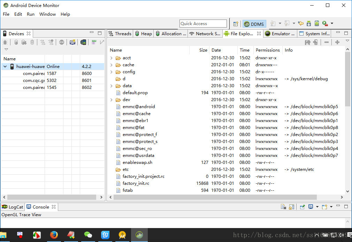The image size is (352, 242).
Task: Switch to the Allocation tab
Action: tap(171, 34)
